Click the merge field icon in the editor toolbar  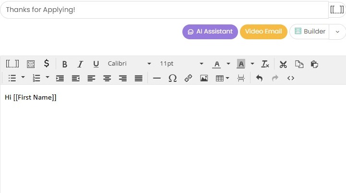[x=12, y=64]
